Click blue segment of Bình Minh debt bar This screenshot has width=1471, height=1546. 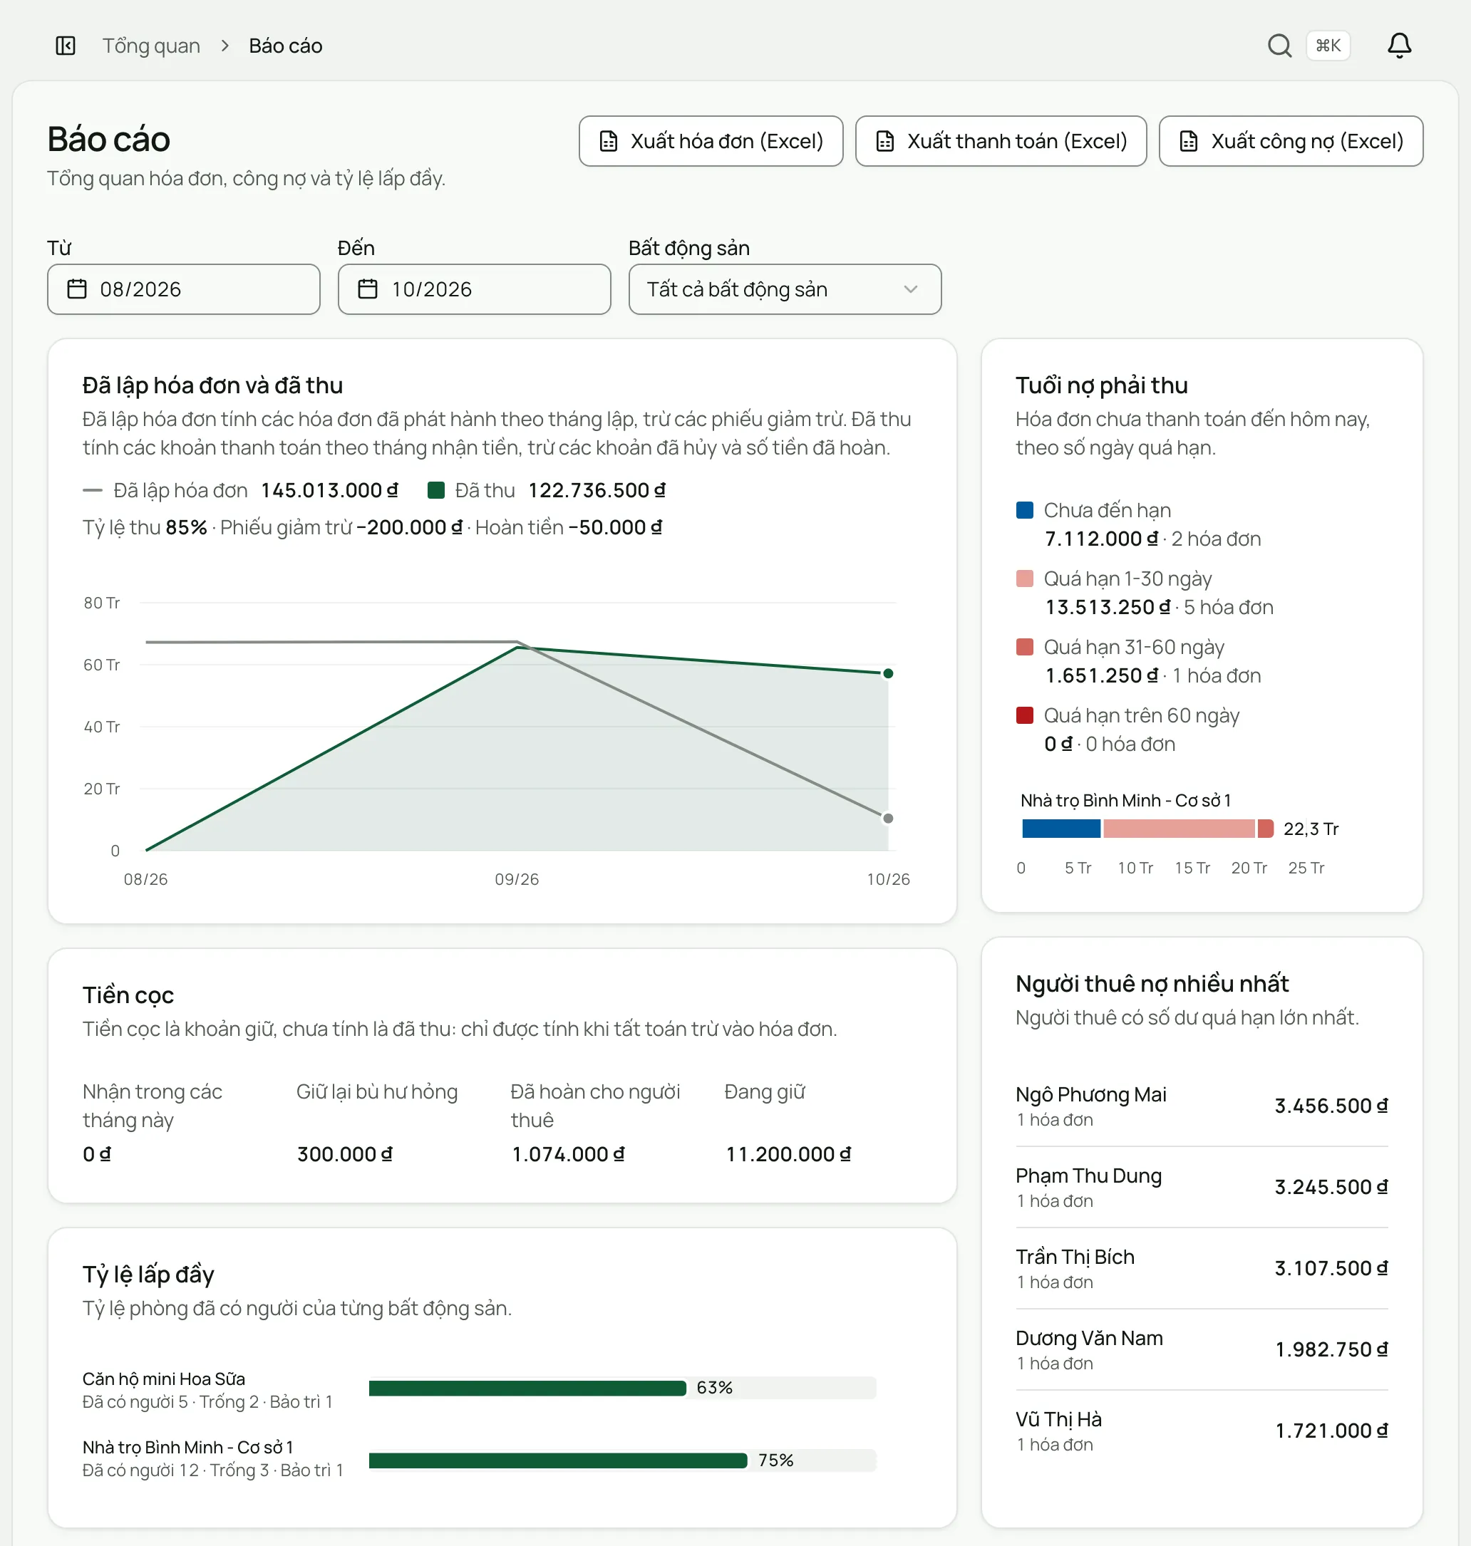click(1061, 829)
